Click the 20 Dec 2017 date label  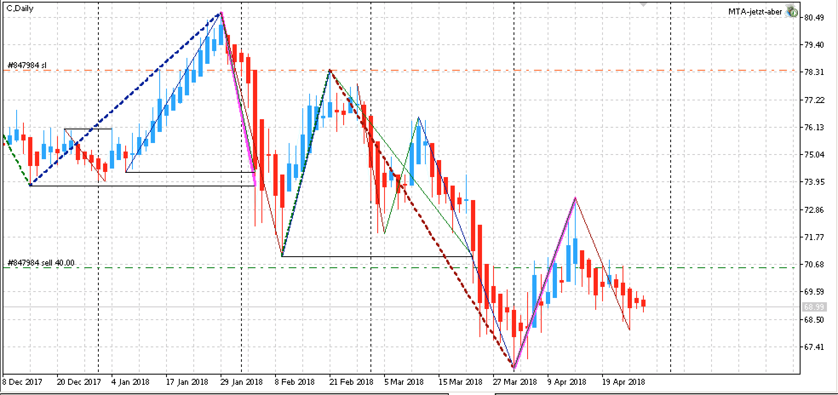(78, 382)
